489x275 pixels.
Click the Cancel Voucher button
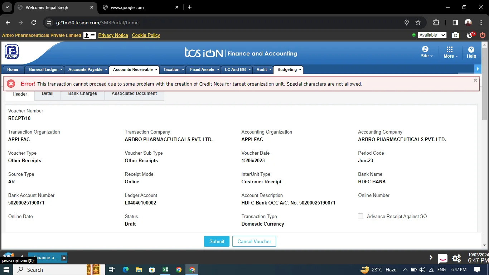pyautogui.click(x=254, y=241)
